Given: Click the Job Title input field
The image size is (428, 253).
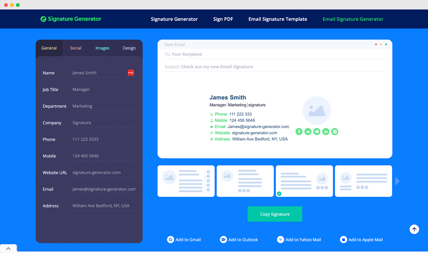Looking at the screenshot, I should coord(104,89).
